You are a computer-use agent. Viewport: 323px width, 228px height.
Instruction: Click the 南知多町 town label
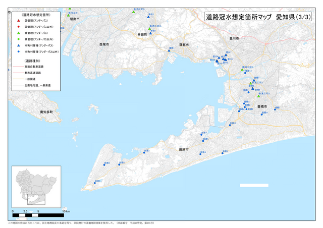(x=46, y=112)
